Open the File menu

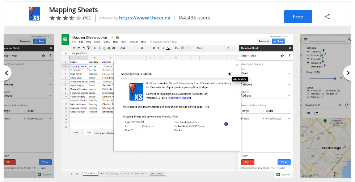point(74,42)
